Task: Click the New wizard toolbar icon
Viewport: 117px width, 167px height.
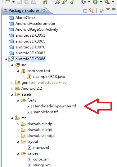Action: (x=8, y=2)
